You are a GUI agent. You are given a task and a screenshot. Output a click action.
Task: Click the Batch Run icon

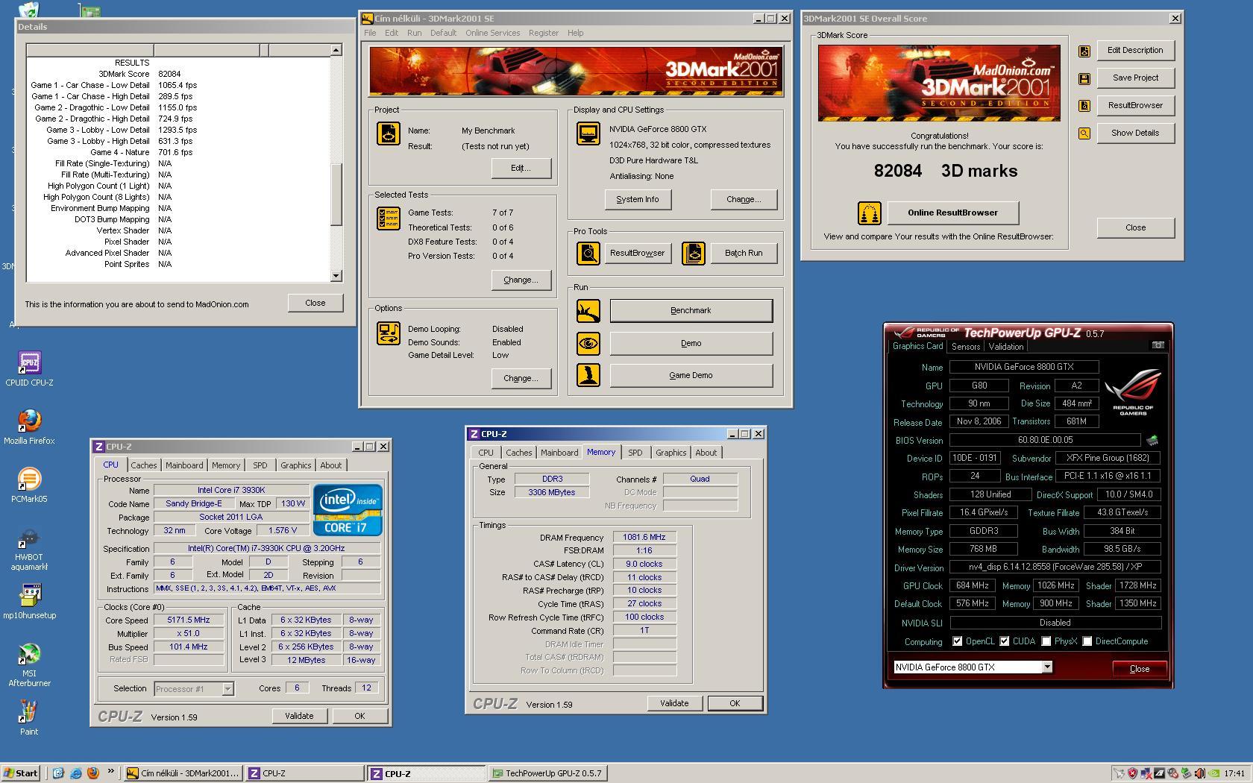(x=694, y=254)
